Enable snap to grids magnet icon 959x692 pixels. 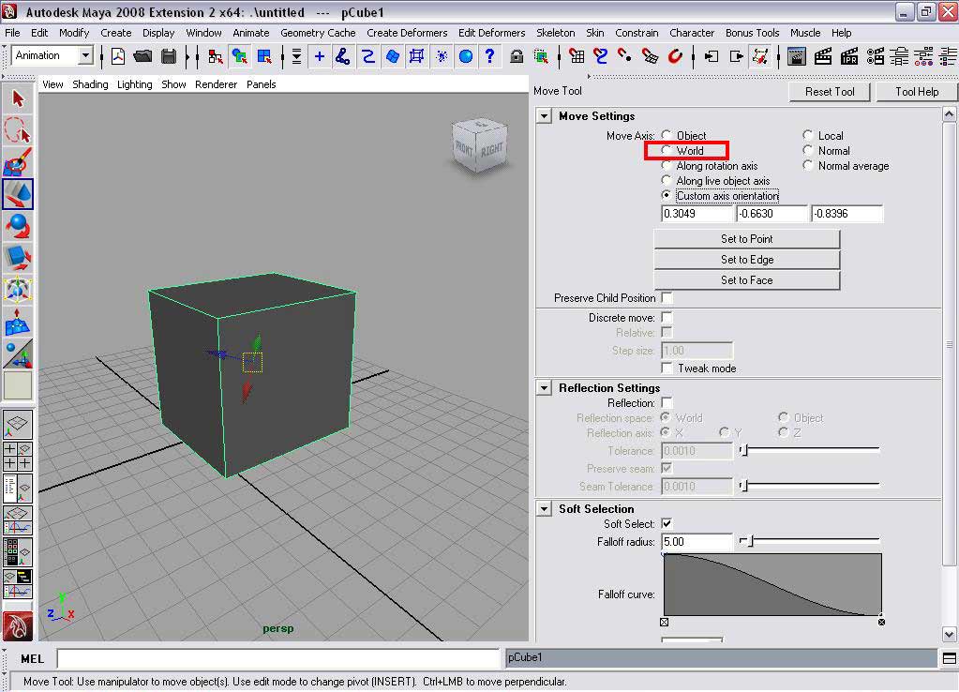tap(577, 56)
